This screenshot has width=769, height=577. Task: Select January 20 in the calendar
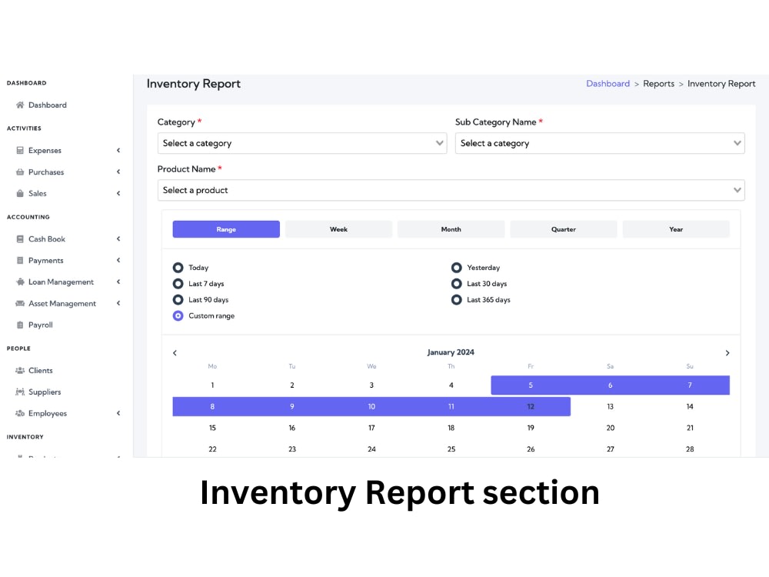click(610, 428)
